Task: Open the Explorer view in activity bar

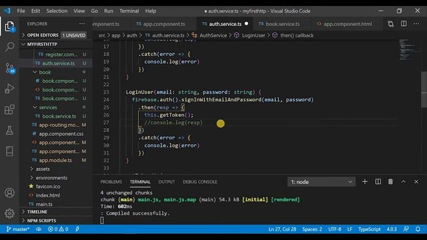Action: 9,27
